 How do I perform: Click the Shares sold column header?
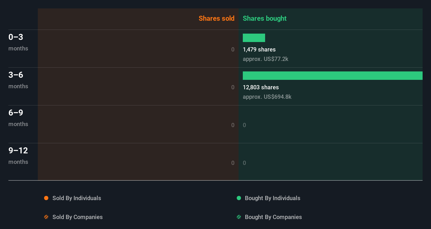[x=217, y=18]
